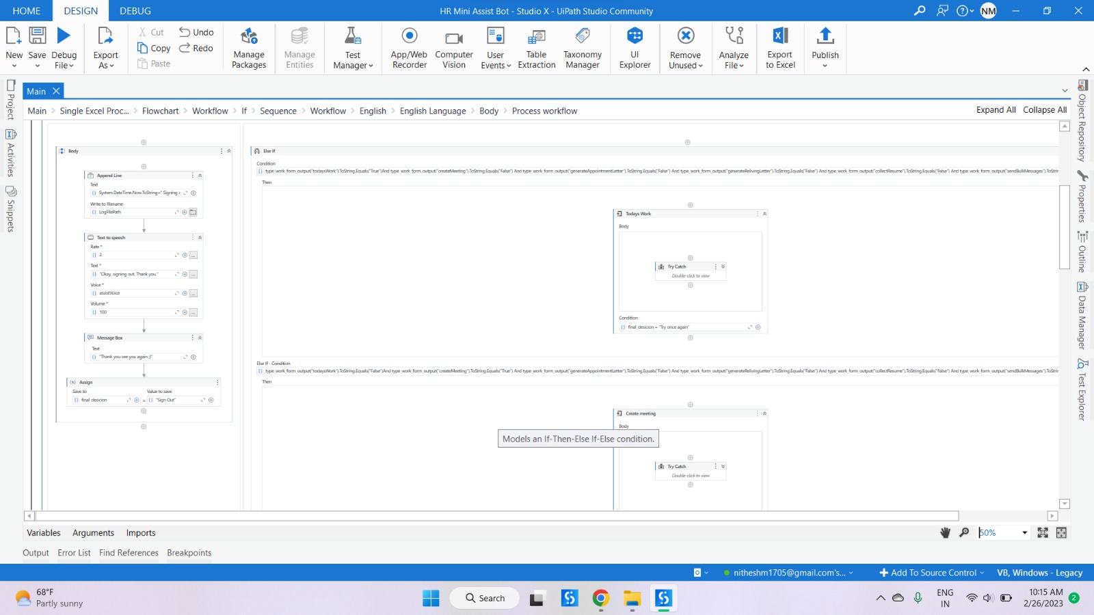The height and width of the screenshot is (615, 1094).
Task: Expand the Save dropdown arrow
Action: 37,66
